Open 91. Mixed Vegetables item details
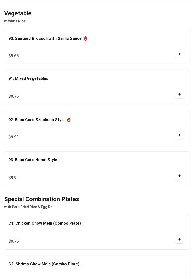 28,79
